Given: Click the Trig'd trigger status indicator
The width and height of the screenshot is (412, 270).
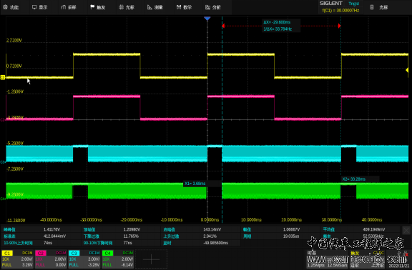Looking at the screenshot, I should 353,4.
